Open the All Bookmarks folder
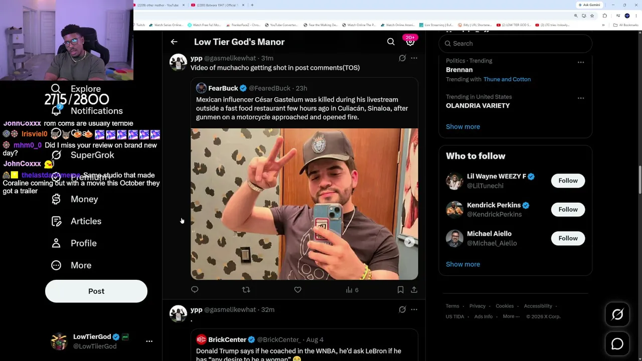642x361 pixels. (x=626, y=25)
